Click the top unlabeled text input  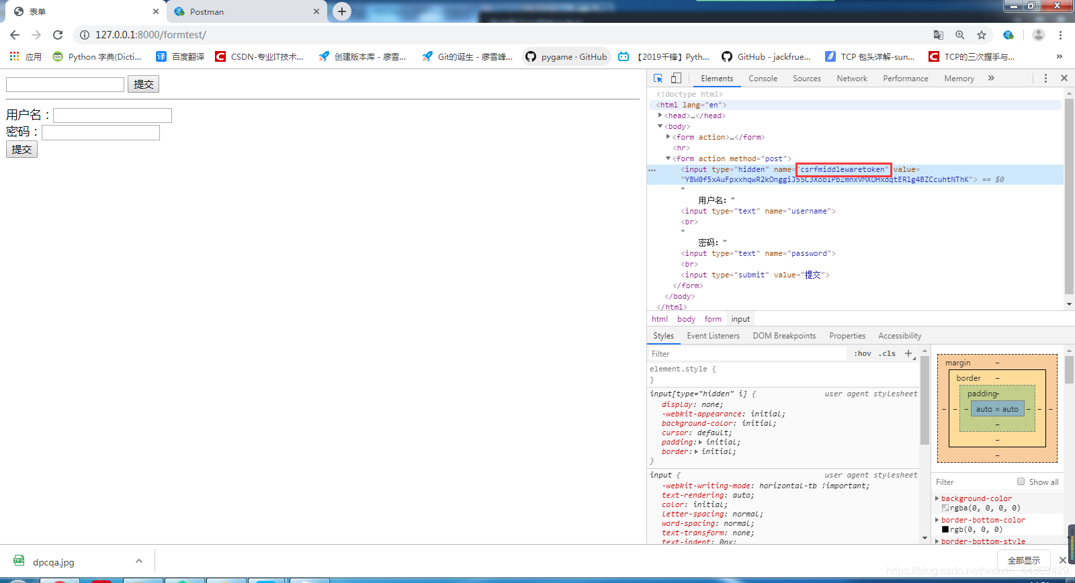pyautogui.click(x=65, y=84)
